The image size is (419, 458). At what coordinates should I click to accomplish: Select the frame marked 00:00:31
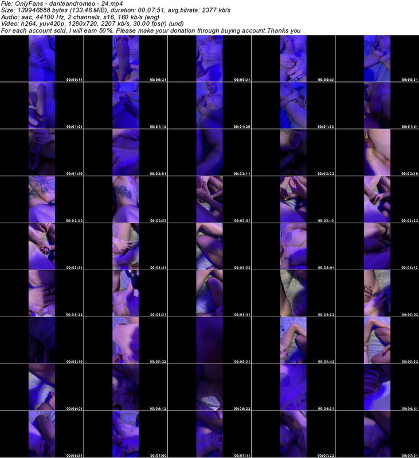click(209, 58)
